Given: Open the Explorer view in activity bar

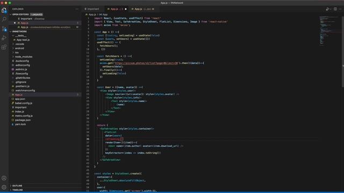Looking at the screenshot, I should point(4,10).
